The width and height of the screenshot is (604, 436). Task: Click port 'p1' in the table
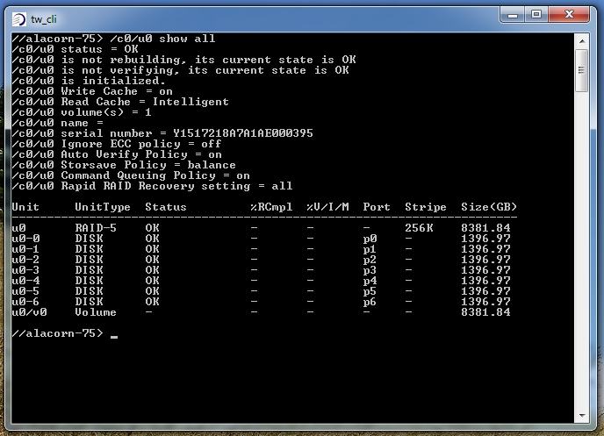370,249
